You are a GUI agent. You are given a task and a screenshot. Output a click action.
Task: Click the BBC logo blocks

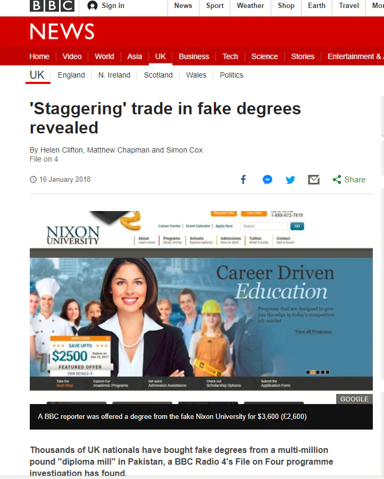(52, 5)
